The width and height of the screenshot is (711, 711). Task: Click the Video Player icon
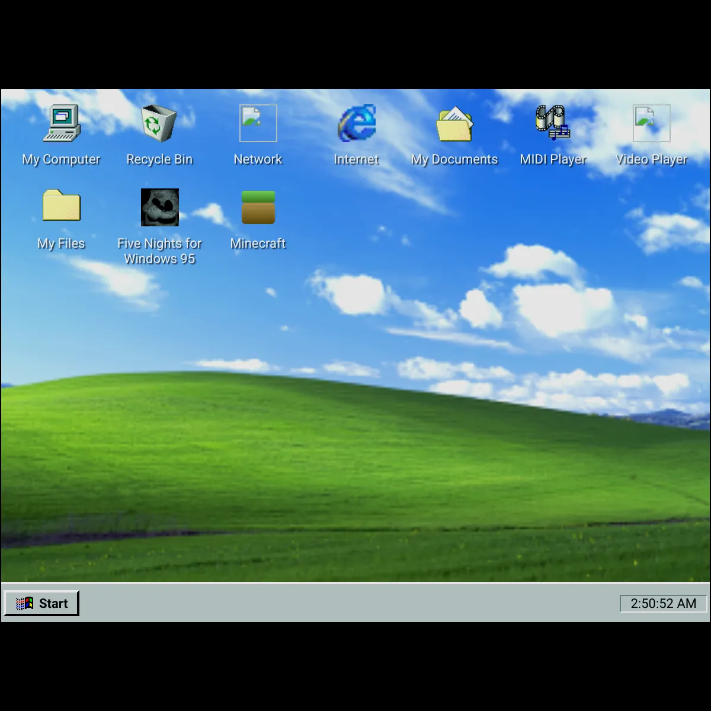652,124
